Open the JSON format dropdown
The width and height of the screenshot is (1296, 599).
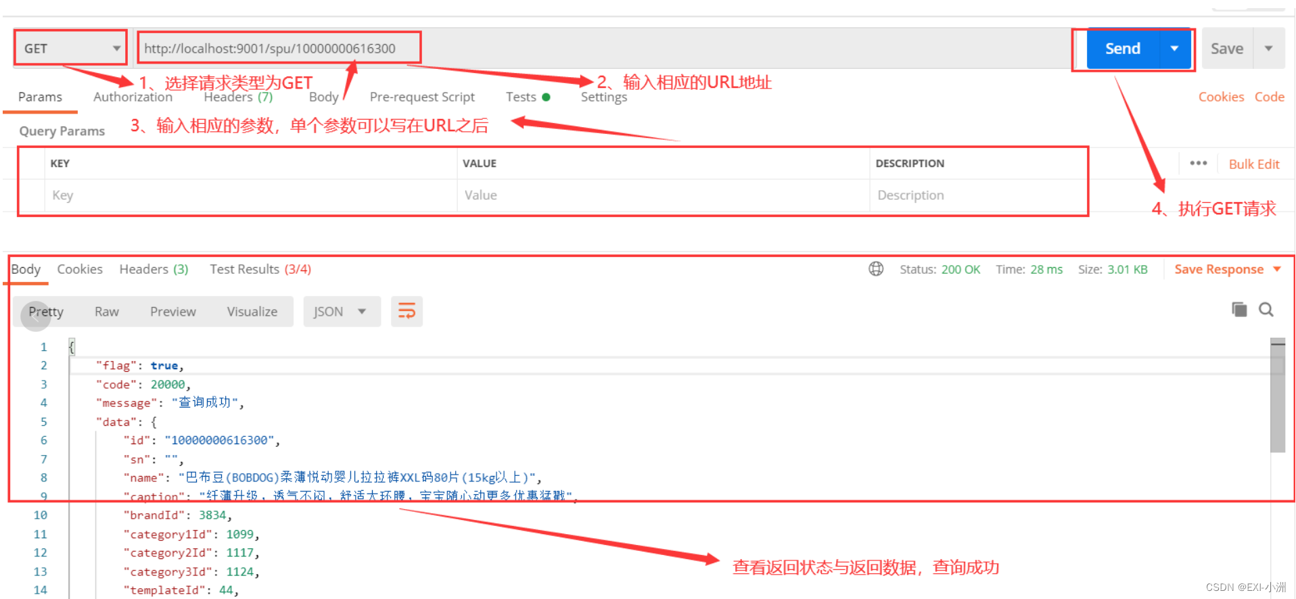[x=342, y=312]
